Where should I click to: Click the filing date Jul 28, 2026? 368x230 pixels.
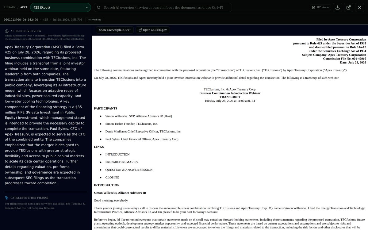(67, 20)
